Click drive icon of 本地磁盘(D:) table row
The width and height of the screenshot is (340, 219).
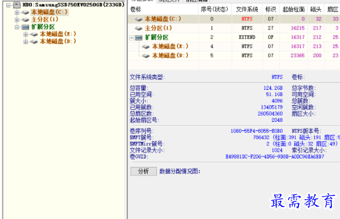146,56
